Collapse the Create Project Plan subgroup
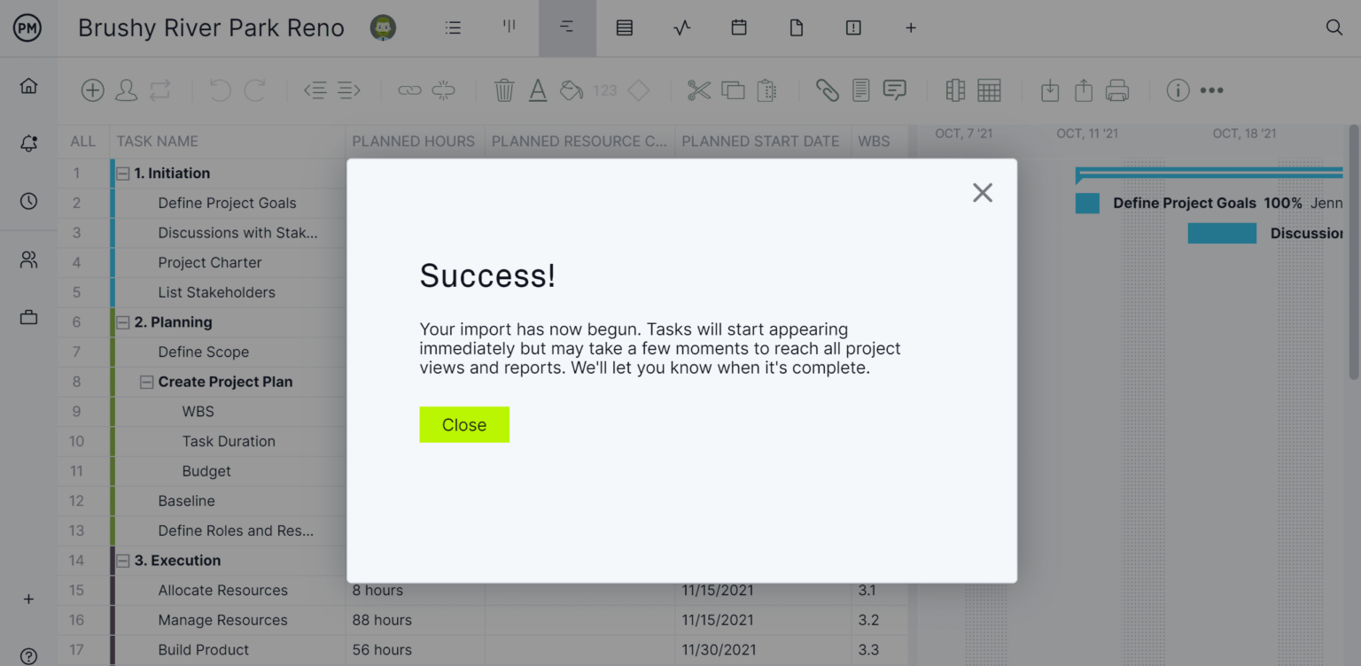Screen dimensions: 1361x666 pos(147,381)
